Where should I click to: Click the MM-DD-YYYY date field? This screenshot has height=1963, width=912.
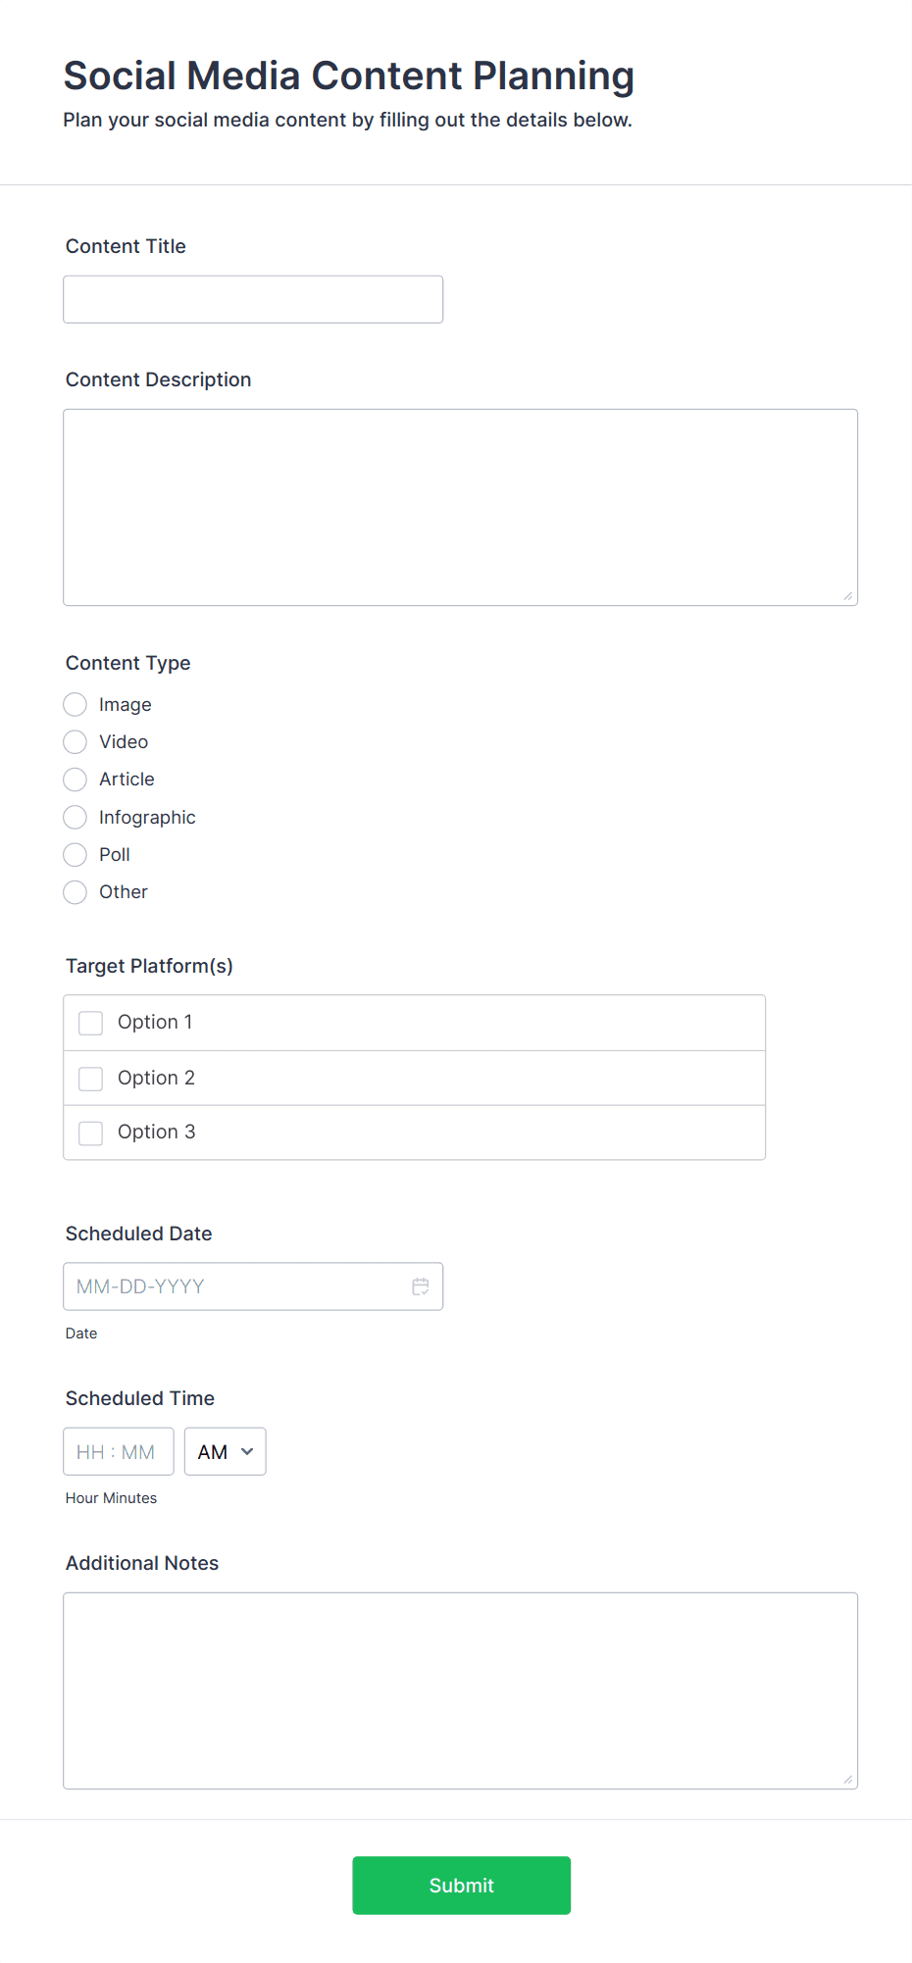pos(226,1285)
